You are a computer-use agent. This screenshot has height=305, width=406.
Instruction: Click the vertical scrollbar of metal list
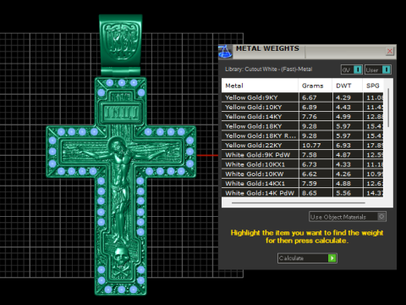click(x=388, y=108)
